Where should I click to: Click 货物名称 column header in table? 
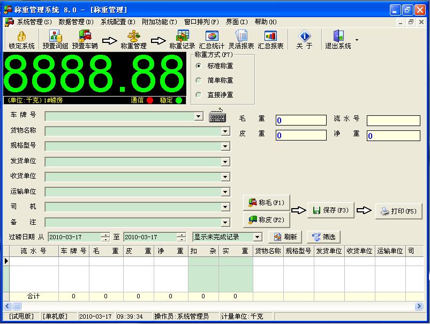[268, 251]
